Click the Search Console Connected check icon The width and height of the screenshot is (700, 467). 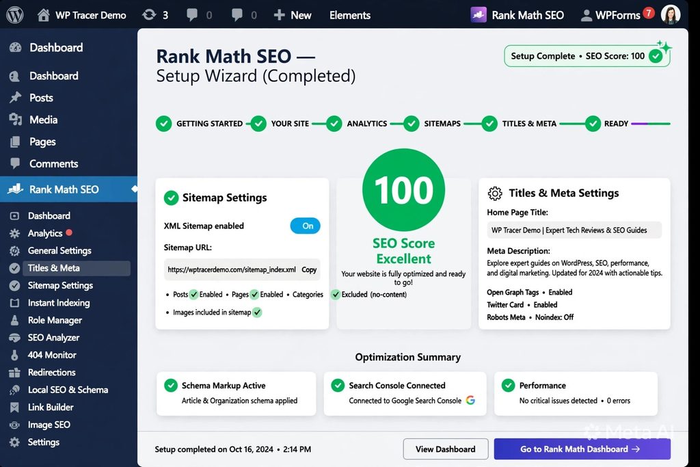point(338,386)
